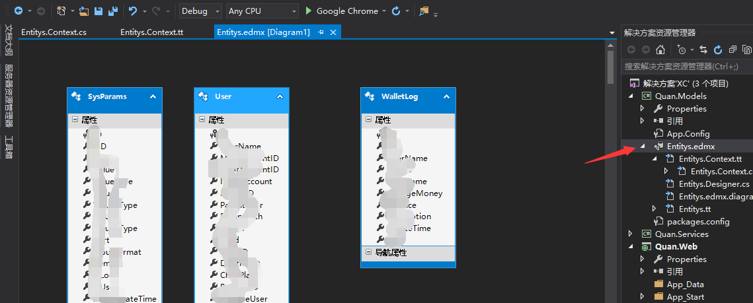This screenshot has height=303, width=753.
Task: Open the Any CPU platform dropdown
Action: (x=262, y=11)
